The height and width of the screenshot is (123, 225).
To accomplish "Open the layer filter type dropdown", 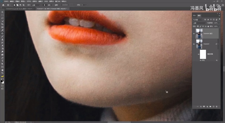I will (x=198, y=20).
